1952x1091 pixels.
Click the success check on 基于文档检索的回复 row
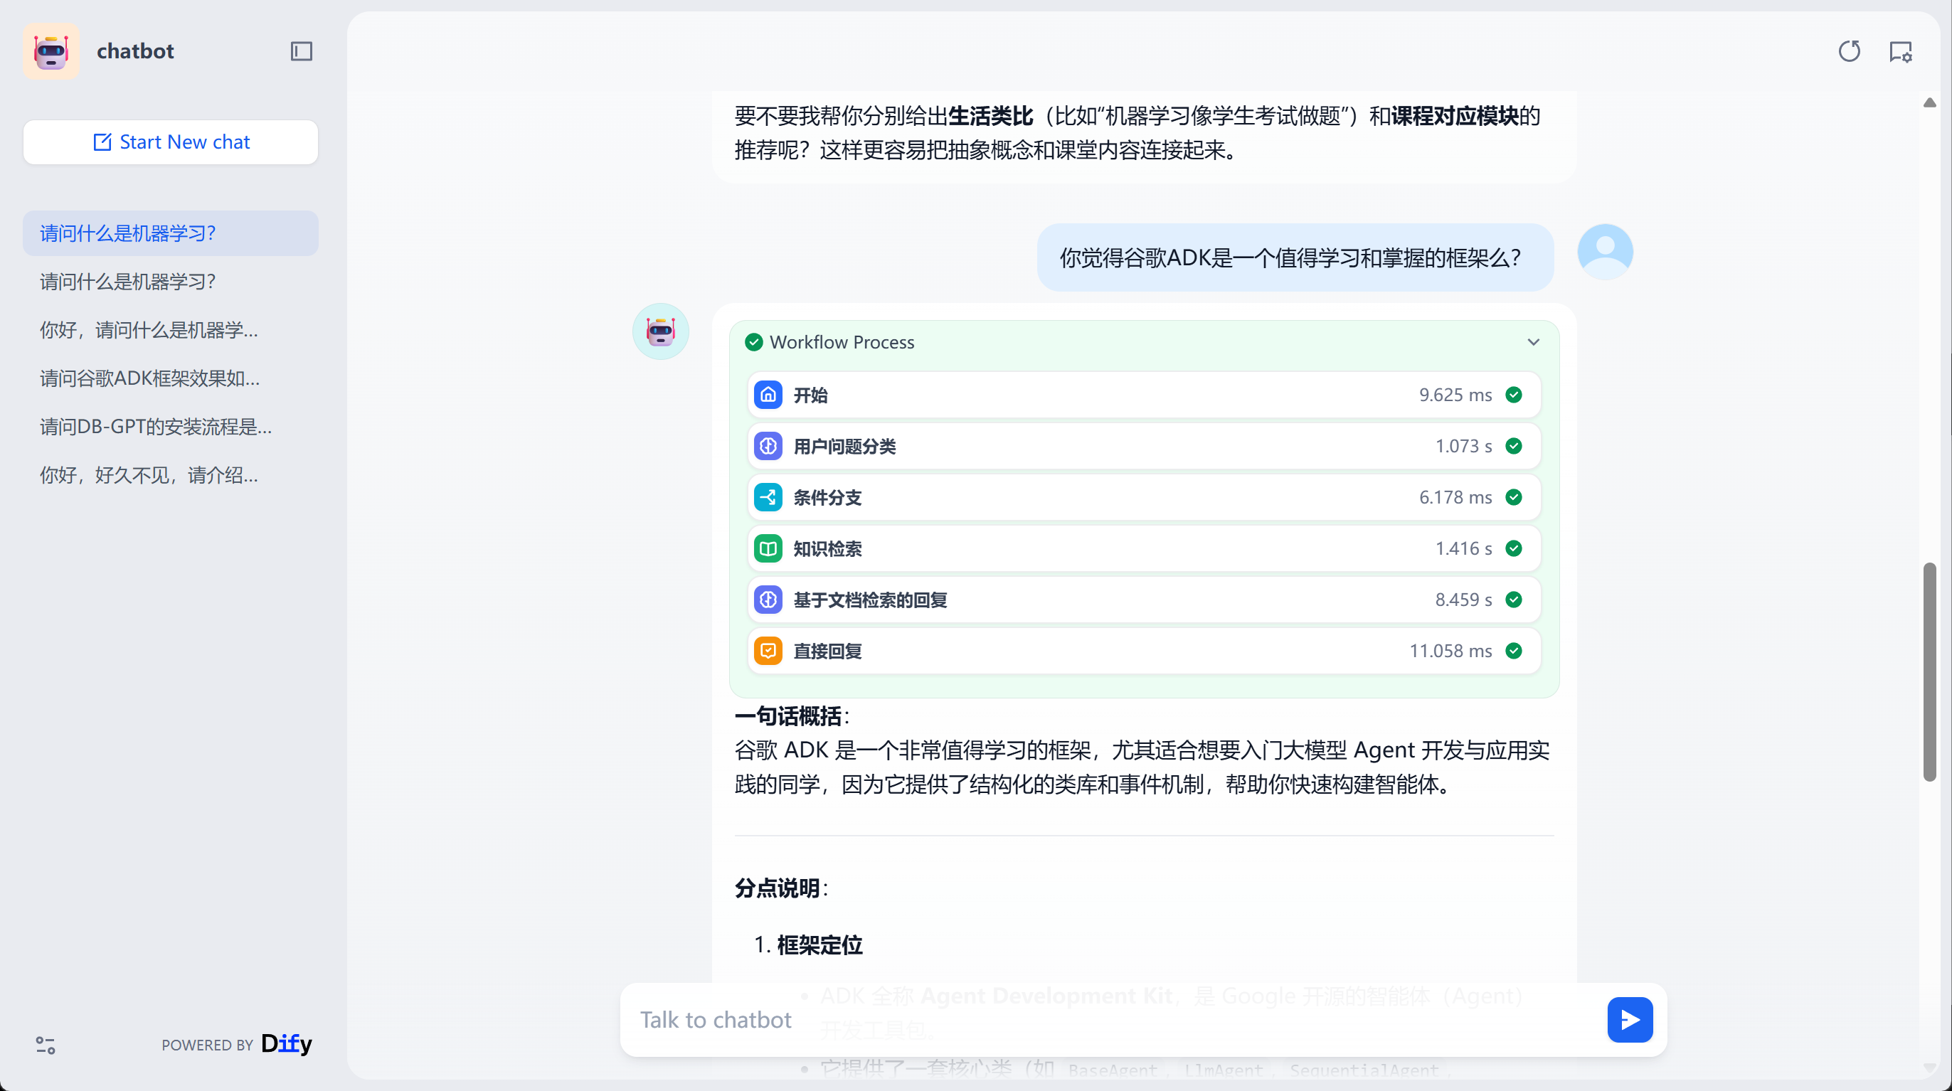(1514, 600)
